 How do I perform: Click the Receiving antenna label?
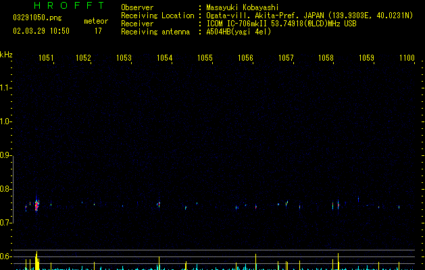click(x=155, y=32)
